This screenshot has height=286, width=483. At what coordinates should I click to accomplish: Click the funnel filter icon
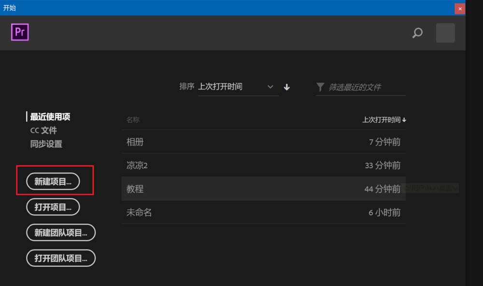[320, 87]
